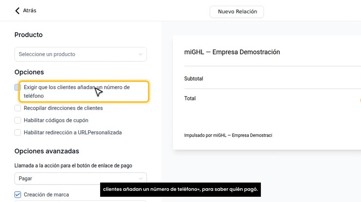Screen dimensions: 361x202
Task: Click the Total label in preview
Action: [190, 98]
